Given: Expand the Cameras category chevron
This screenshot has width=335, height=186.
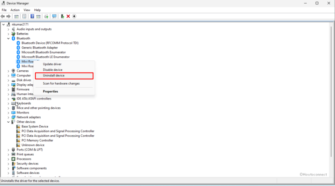Looking at the screenshot, I should (x=8, y=71).
